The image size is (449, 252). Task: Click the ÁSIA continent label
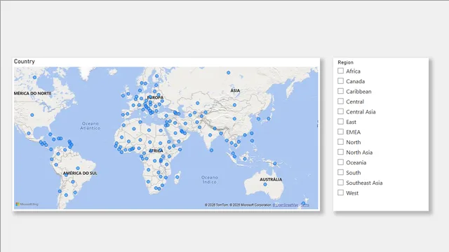click(235, 90)
